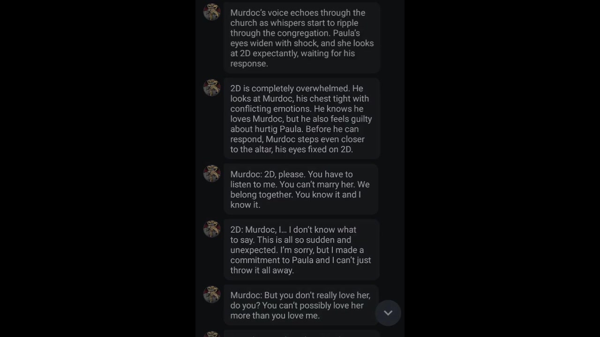Click "throw it all away." line in 2D's reply

pos(262,271)
